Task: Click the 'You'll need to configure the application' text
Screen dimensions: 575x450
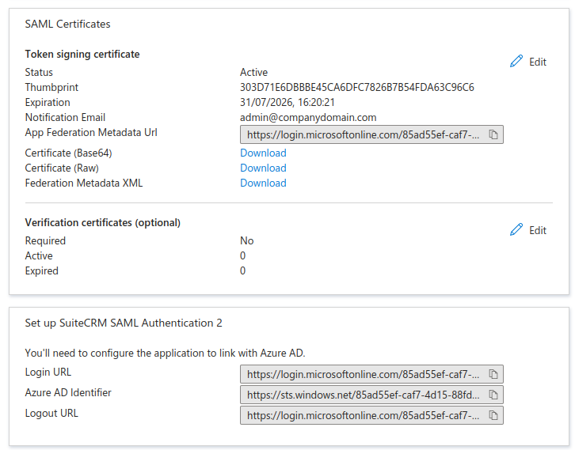Action: (x=165, y=353)
